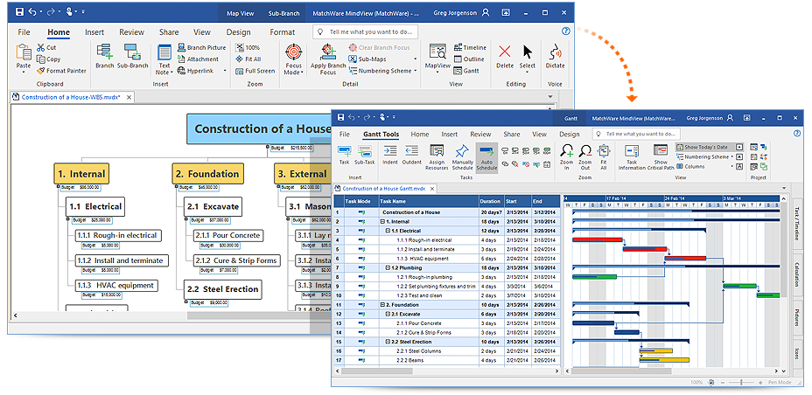
Task: Open Hyperlink dropdown arrow
Action: [x=224, y=71]
